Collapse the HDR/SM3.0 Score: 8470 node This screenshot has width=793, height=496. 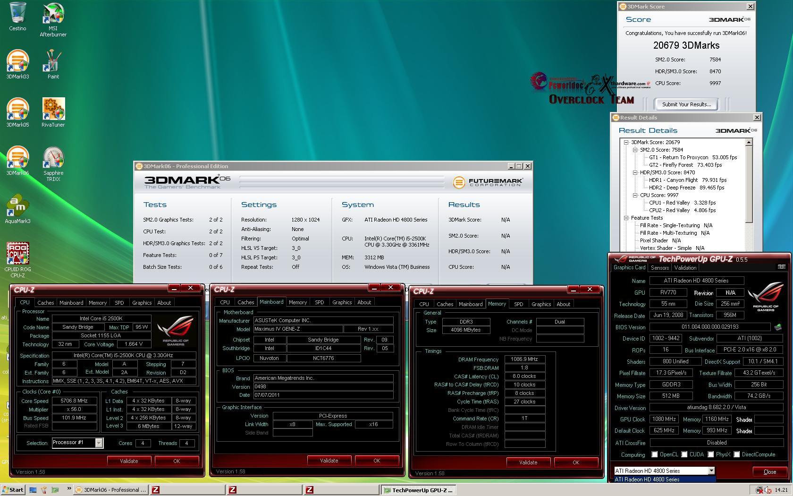pos(635,172)
